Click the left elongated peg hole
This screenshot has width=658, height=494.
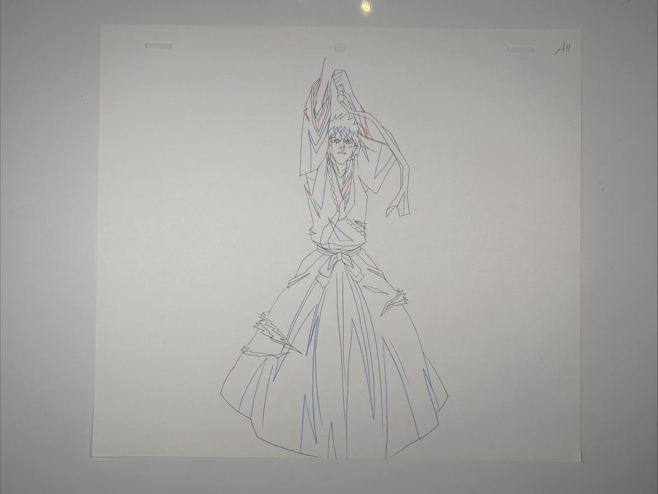[x=158, y=45]
